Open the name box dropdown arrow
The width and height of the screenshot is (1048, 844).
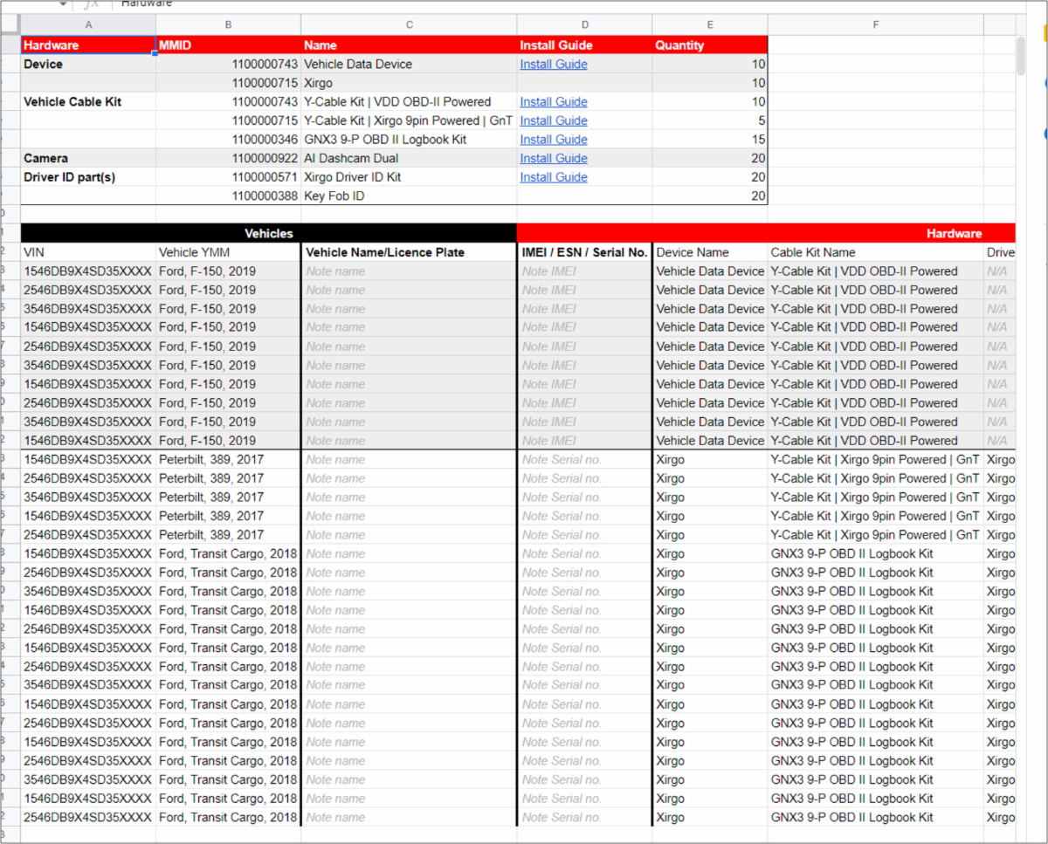[x=63, y=4]
